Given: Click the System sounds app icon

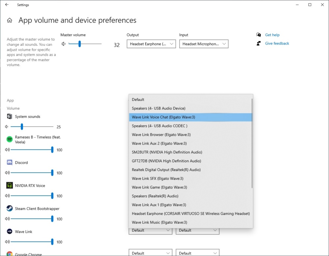Looking at the screenshot, I should (10, 116).
